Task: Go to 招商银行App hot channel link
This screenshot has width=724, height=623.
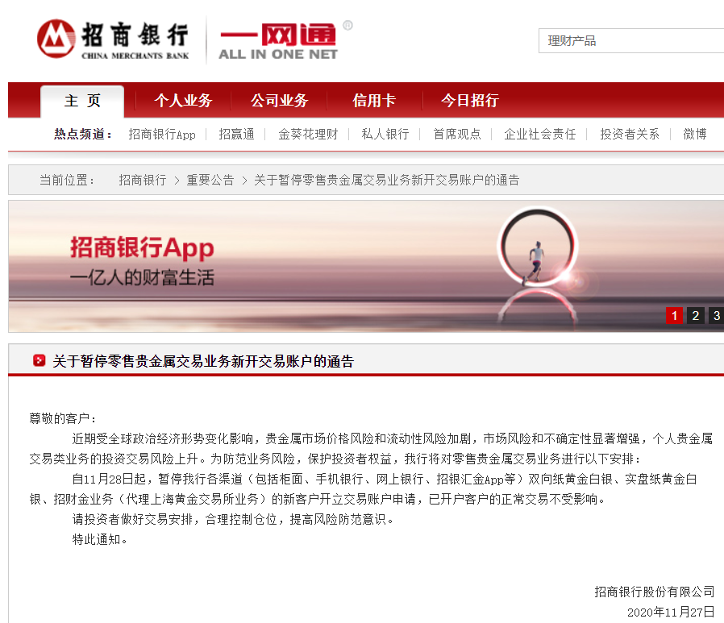Action: pos(162,135)
